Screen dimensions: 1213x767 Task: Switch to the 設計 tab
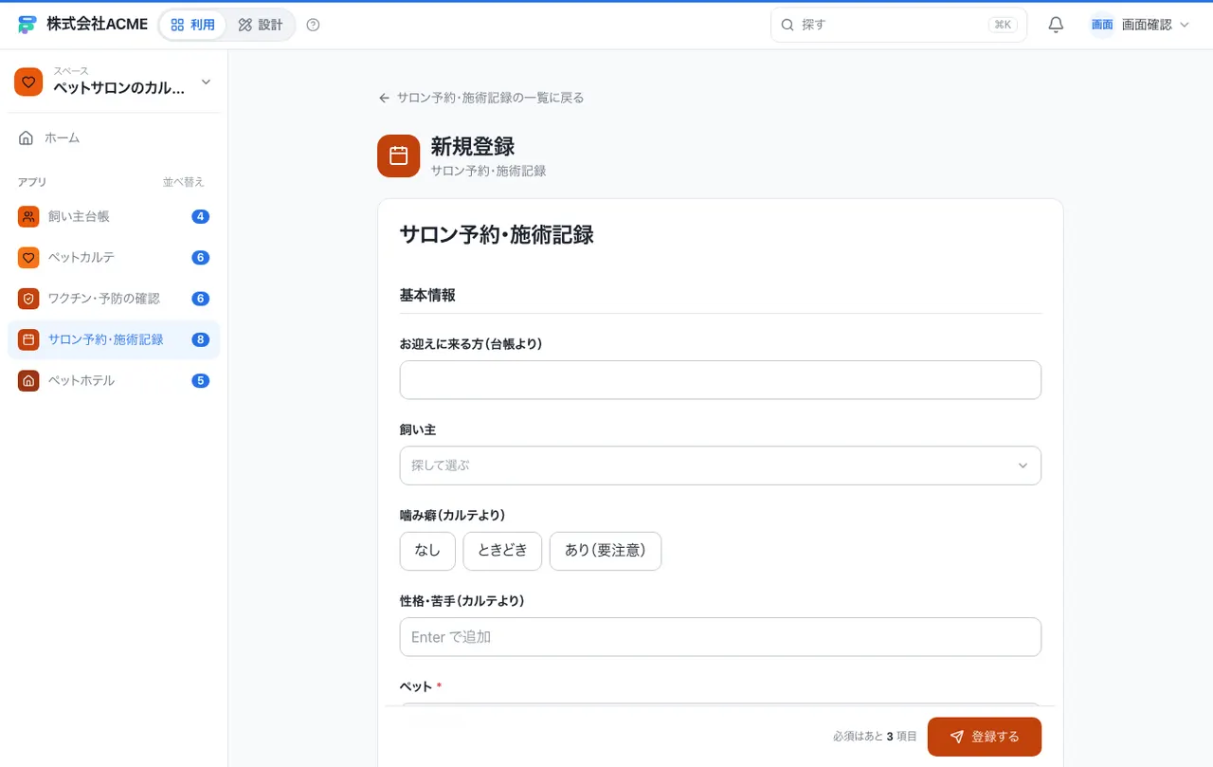pyautogui.click(x=261, y=25)
